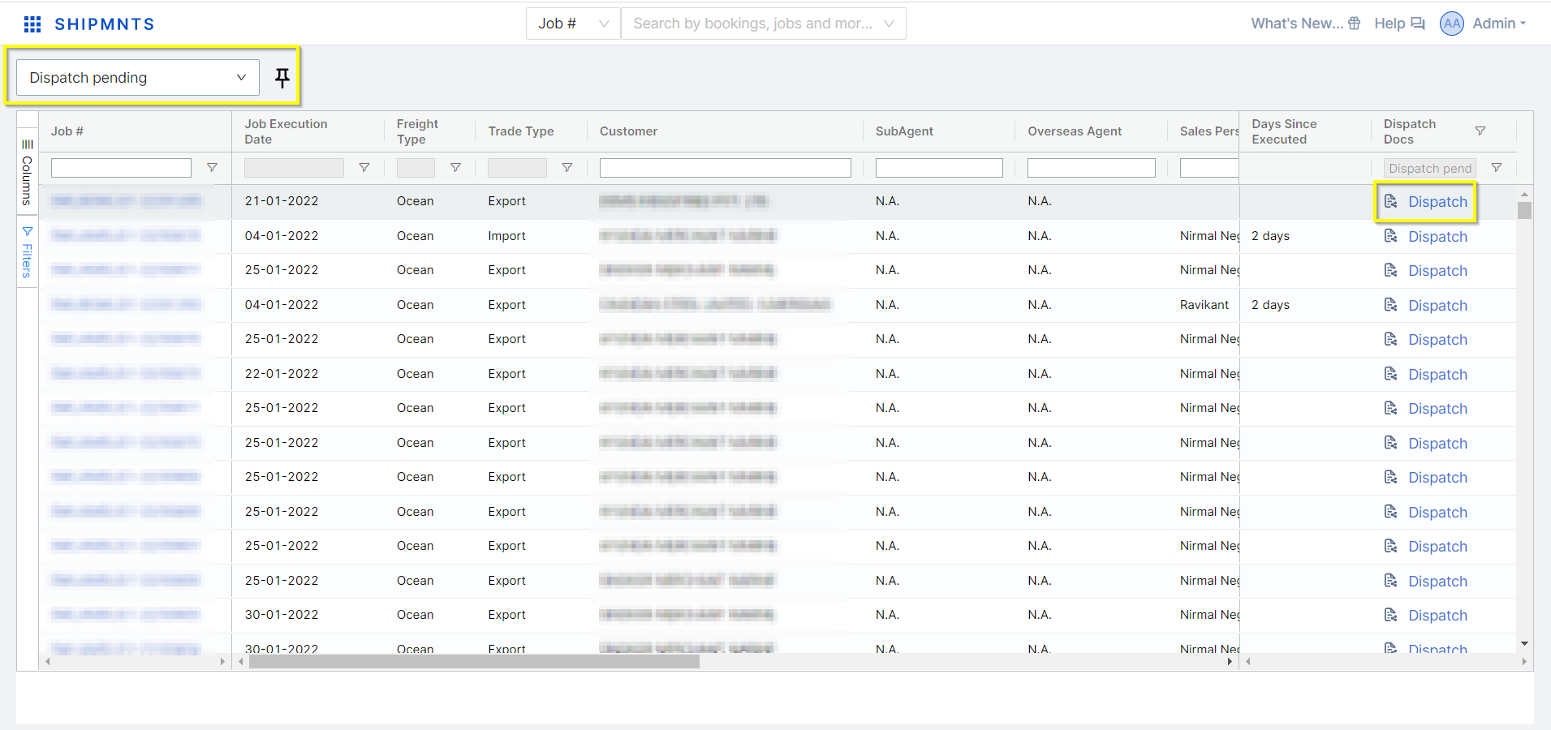
Task: Click the Help link
Action: point(1389,24)
